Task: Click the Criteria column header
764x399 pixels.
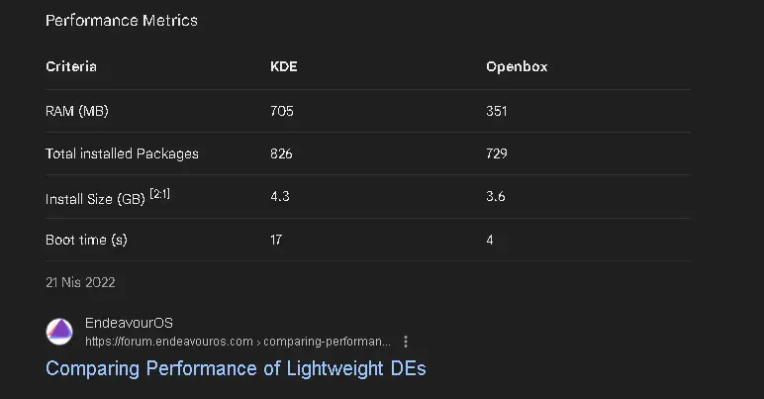Action: pyautogui.click(x=71, y=66)
